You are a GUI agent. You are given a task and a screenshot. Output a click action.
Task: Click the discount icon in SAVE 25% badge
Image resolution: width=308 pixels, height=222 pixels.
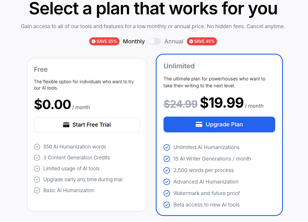pyautogui.click(x=94, y=41)
